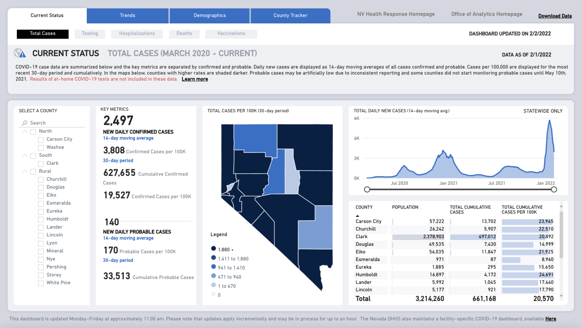Click the left handle of date range slider
Screen dimensions: 582x328
pos(367,190)
